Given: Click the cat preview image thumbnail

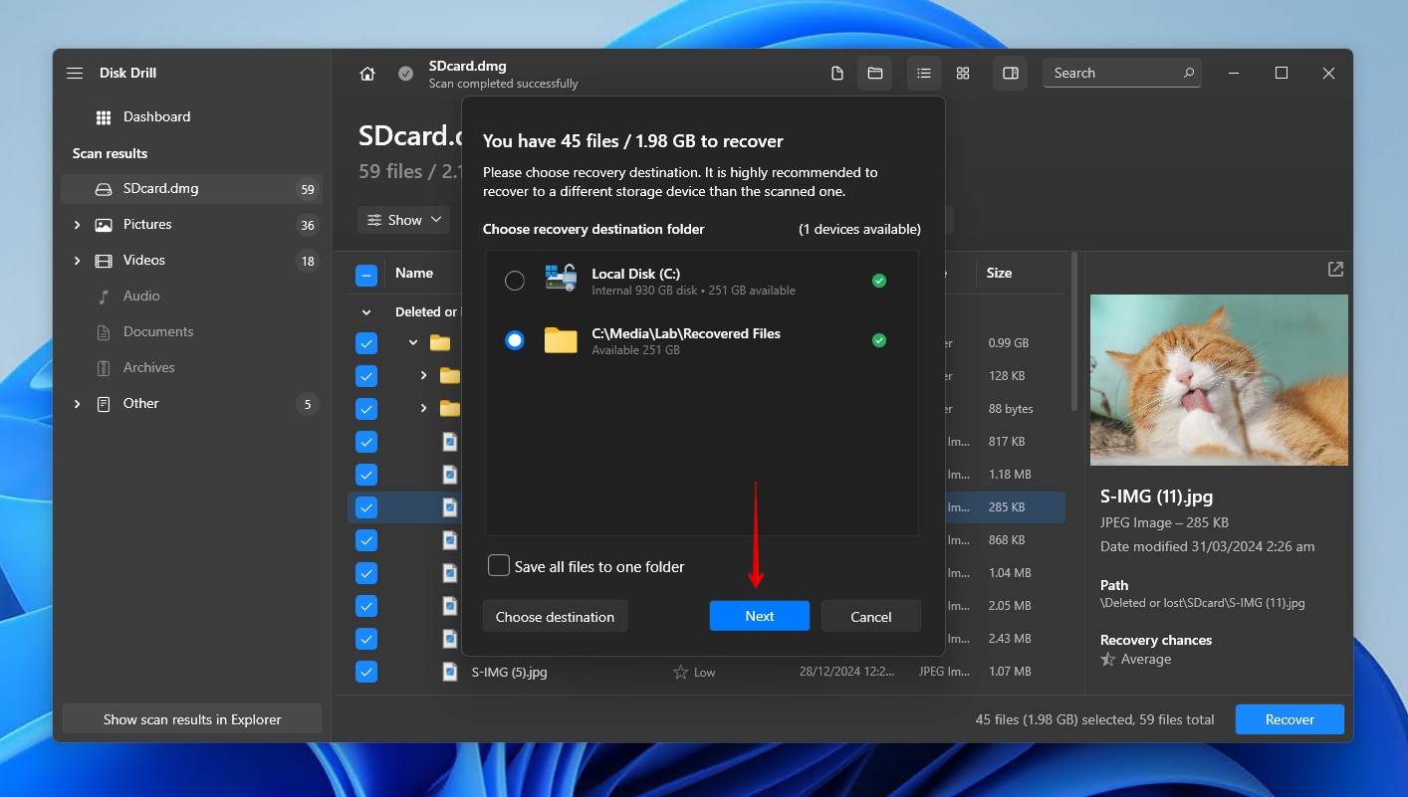Looking at the screenshot, I should (x=1219, y=380).
